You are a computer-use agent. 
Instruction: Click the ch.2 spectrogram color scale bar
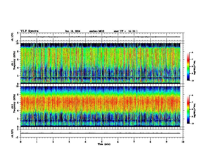[188, 109]
